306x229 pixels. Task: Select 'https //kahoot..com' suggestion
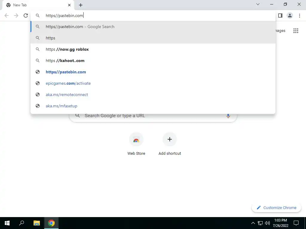[x=153, y=61]
